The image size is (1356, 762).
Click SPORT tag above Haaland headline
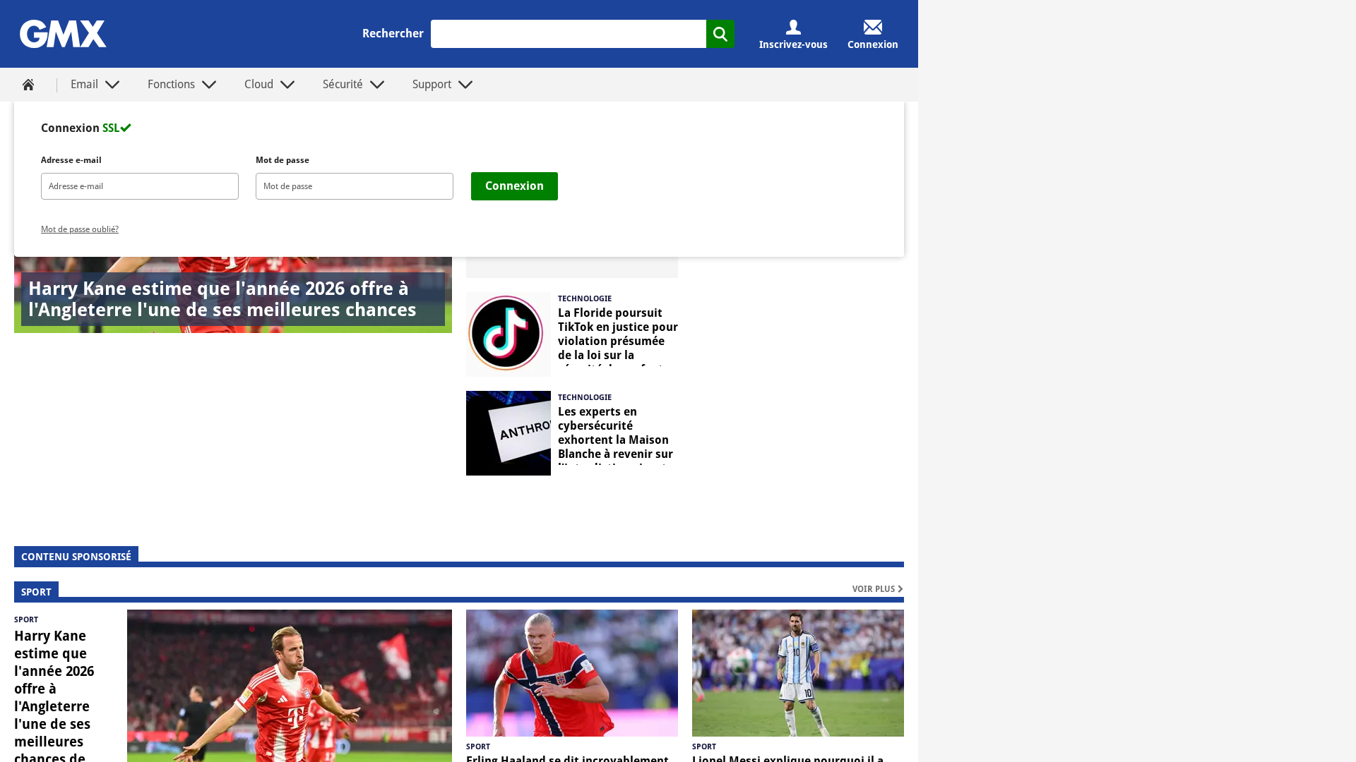click(x=478, y=746)
